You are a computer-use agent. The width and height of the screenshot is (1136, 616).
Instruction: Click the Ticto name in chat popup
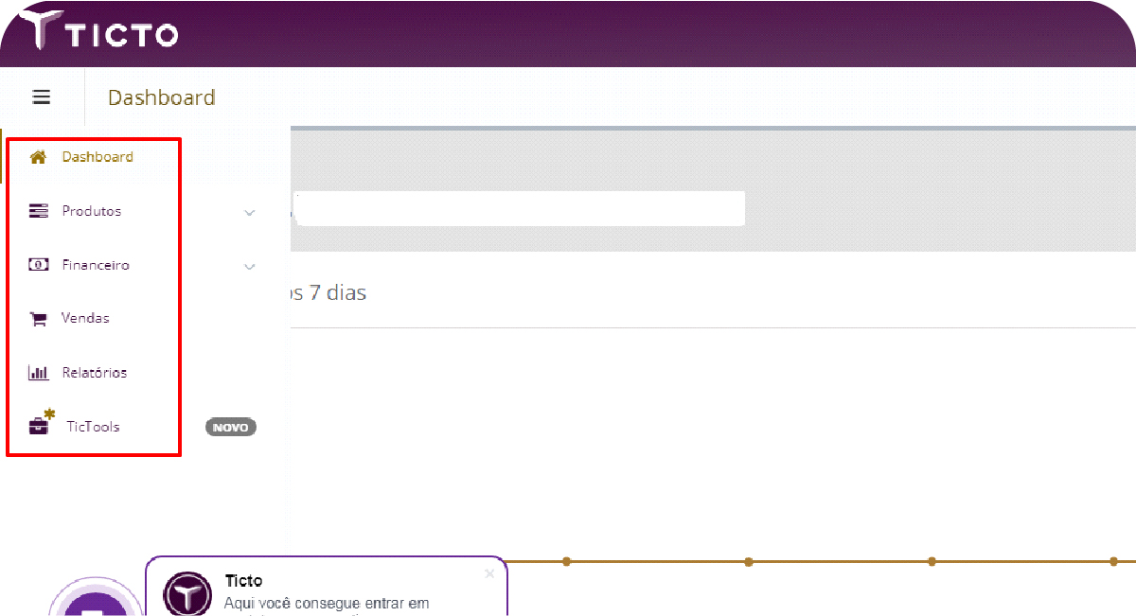tap(243, 581)
